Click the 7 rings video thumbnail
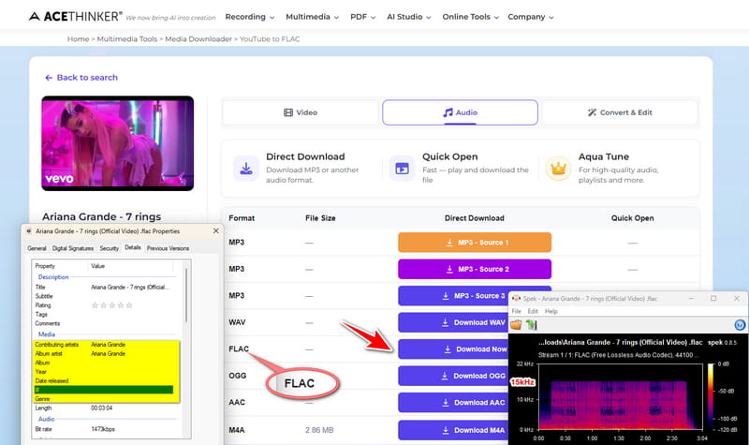Image resolution: width=749 pixels, height=445 pixels. (x=118, y=143)
